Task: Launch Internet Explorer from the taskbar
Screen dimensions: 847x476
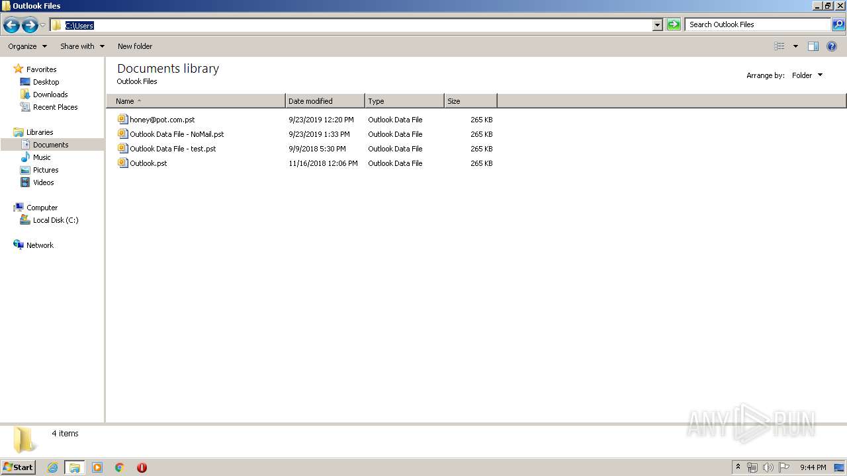Action: (x=52, y=467)
